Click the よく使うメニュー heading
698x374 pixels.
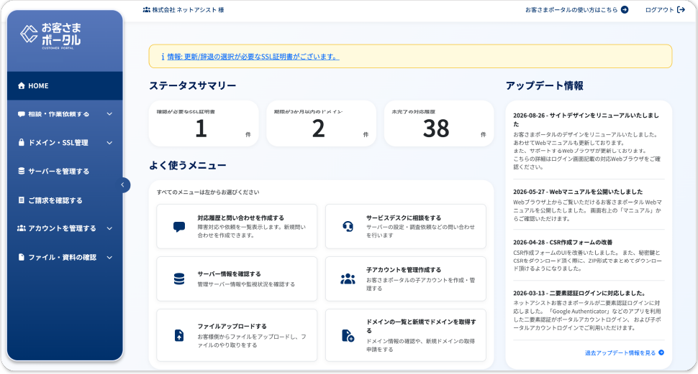(187, 165)
